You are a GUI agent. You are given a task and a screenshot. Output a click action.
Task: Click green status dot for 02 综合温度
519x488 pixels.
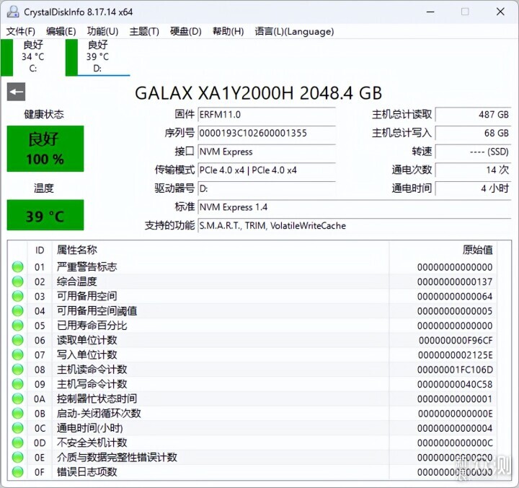pos(17,282)
